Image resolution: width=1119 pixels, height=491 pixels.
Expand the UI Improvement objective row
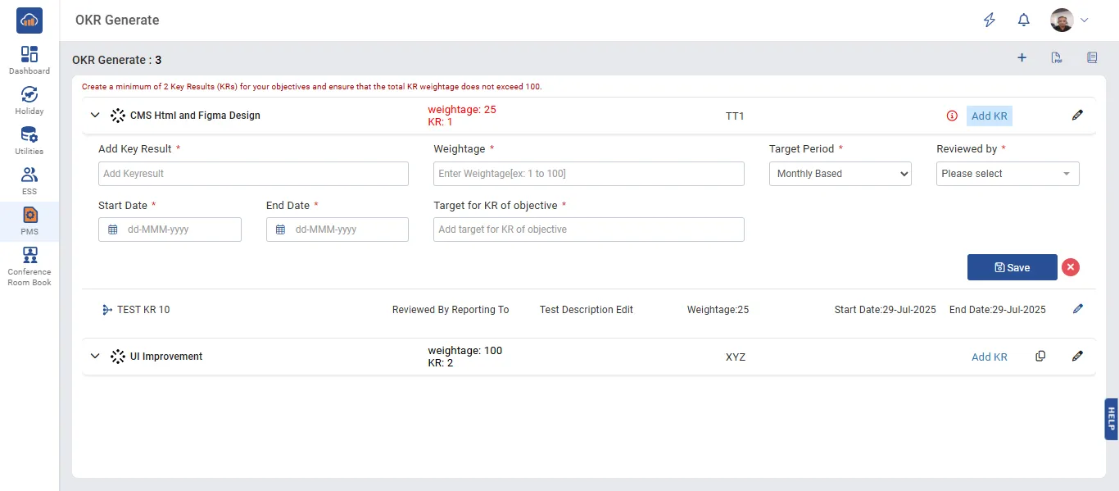coord(95,357)
